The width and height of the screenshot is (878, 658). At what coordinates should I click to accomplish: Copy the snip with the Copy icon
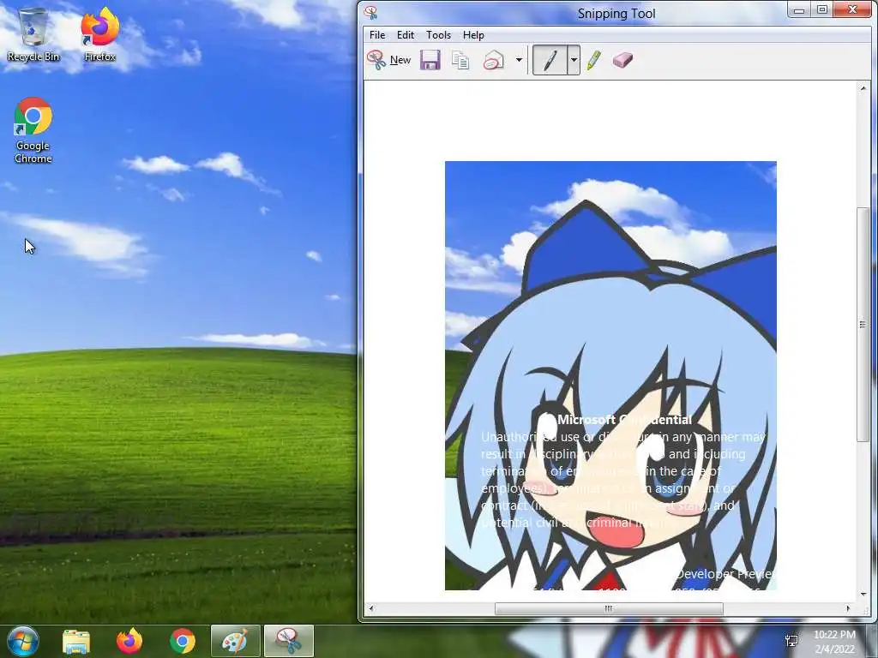tap(460, 60)
